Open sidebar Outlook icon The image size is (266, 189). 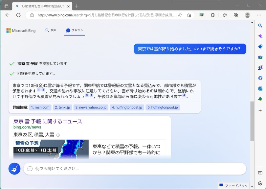[260, 88]
